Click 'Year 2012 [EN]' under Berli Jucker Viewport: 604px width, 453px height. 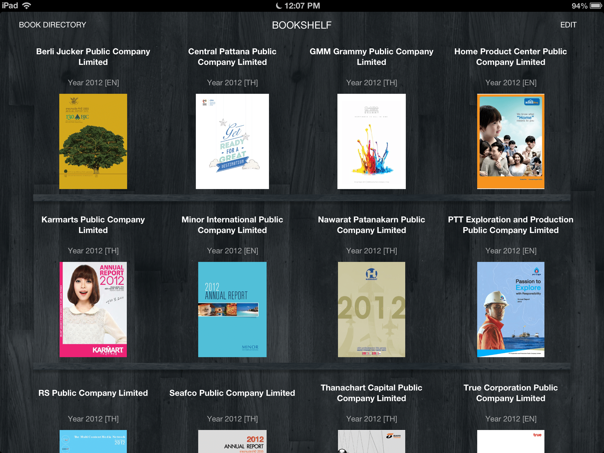(x=93, y=83)
